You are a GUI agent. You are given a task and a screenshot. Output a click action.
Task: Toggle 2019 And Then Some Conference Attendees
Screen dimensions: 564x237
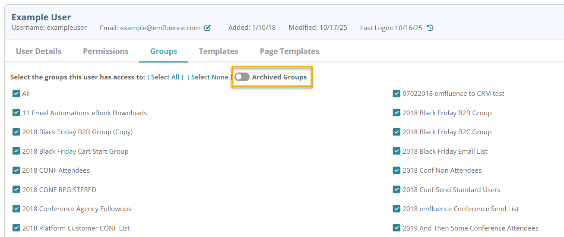396,228
